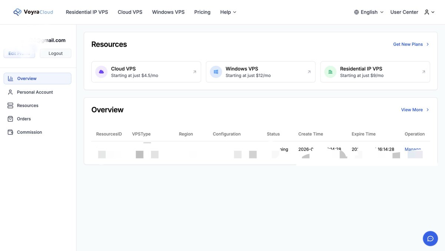Click the Operation column header
The width and height of the screenshot is (445, 251).
(415, 134)
